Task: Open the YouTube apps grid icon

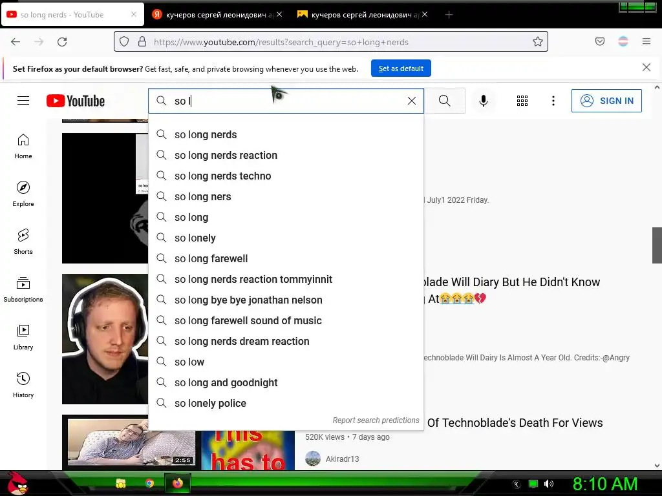Action: tap(522, 100)
